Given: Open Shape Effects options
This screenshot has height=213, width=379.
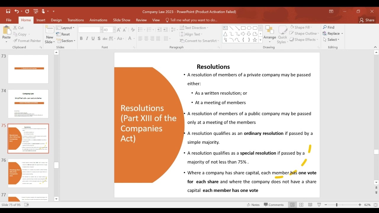Looking at the screenshot, I should (303, 40).
